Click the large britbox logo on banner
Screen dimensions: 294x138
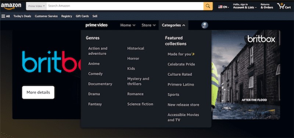coord(51,62)
